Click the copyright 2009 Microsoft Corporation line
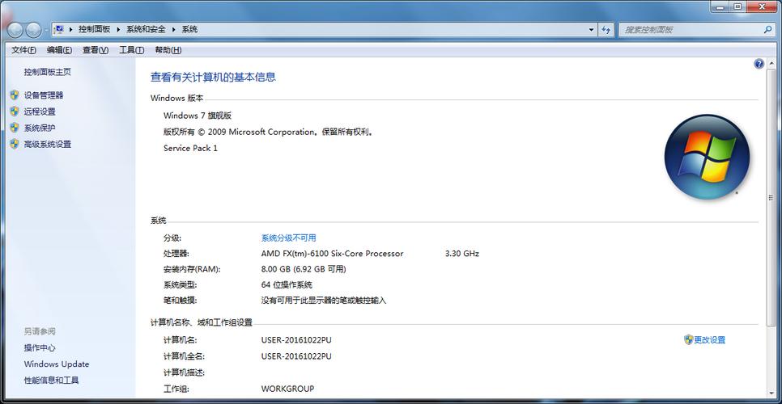The image size is (782, 404). (x=269, y=132)
